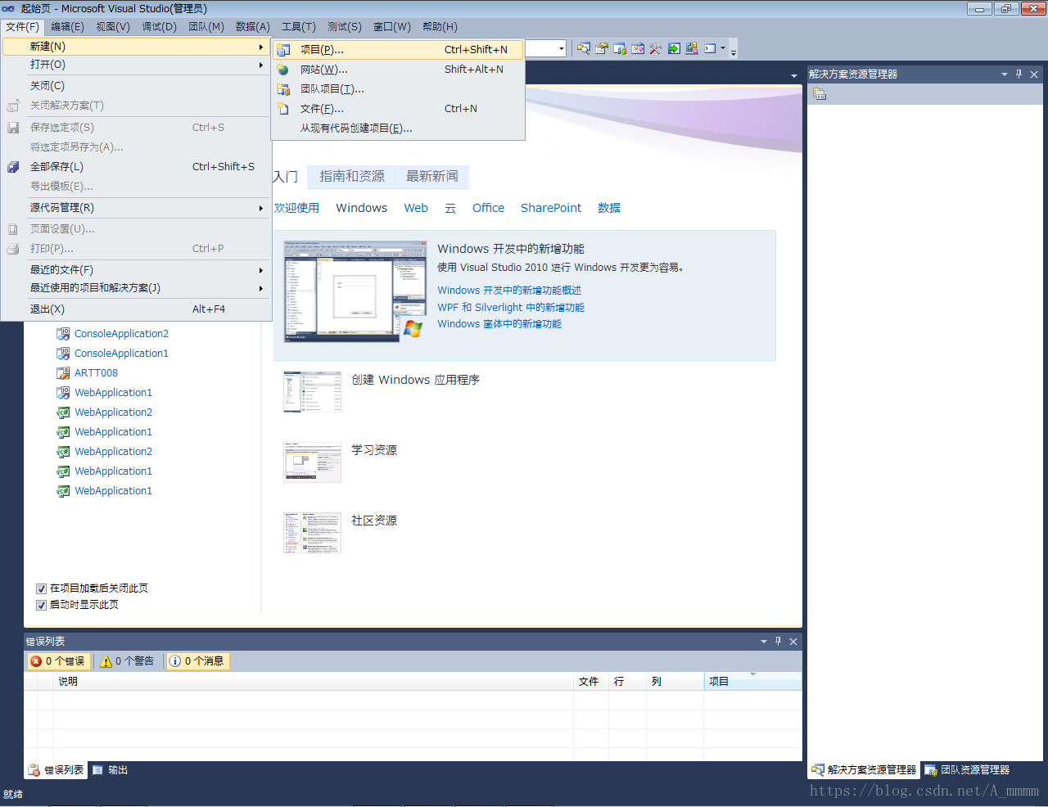Open the Properties Window toolbar icon

pyautogui.click(x=601, y=48)
